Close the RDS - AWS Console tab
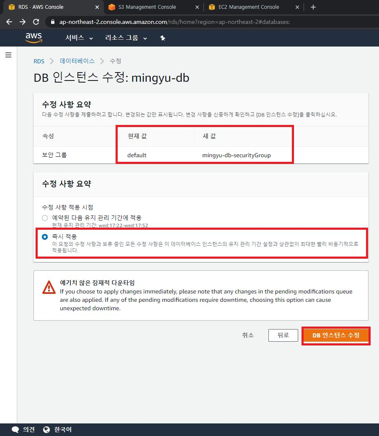Image resolution: width=379 pixels, height=436 pixels. [97, 7]
